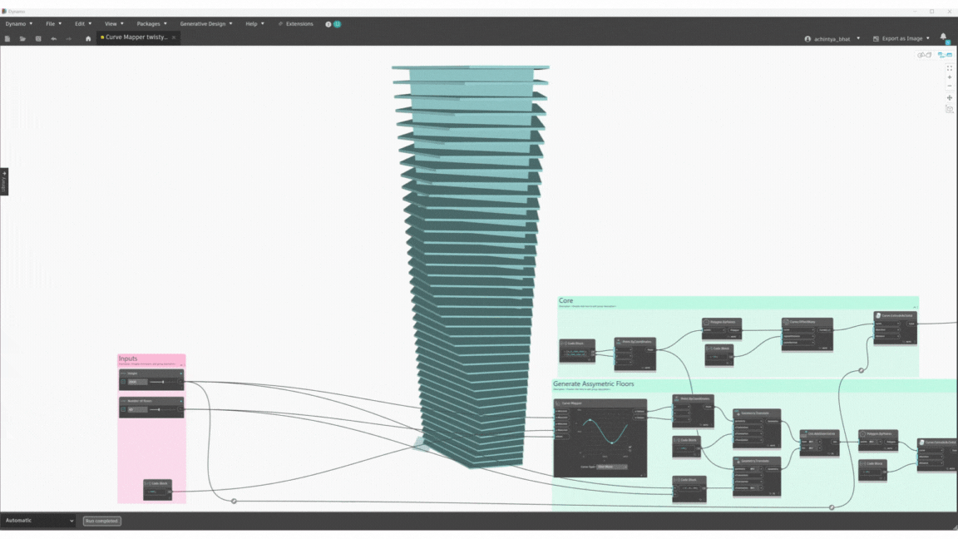Open the notifications bell icon

point(943,37)
